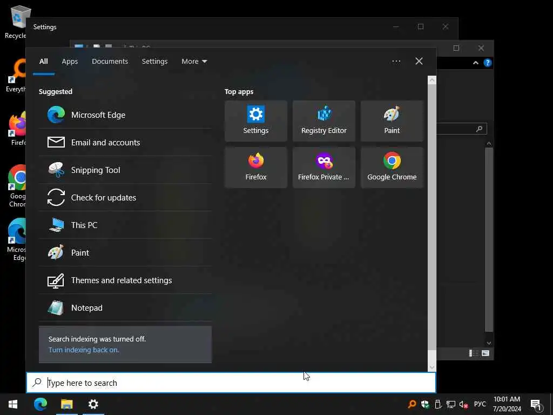Viewport: 553px width, 415px height.
Task: Click Turn indexing back on link
Action: click(84, 350)
